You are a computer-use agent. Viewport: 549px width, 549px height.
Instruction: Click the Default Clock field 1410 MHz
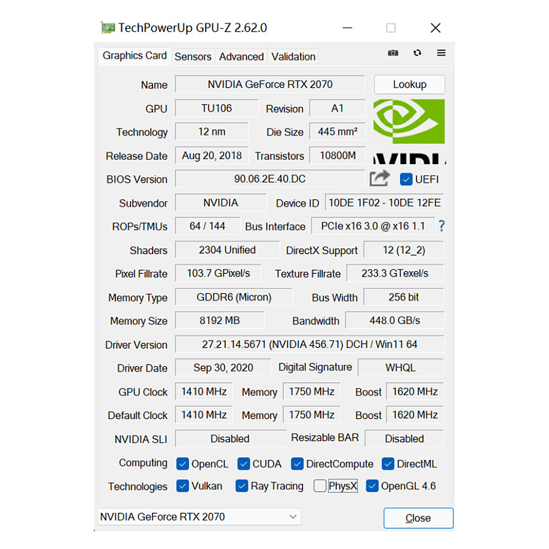click(x=204, y=415)
